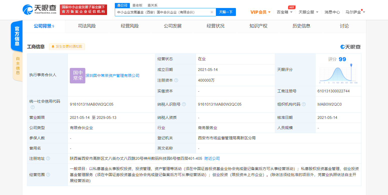Switch to the 经营风险 tab
The width and height of the screenshot is (388, 195).
pyautogui.click(x=130, y=26)
